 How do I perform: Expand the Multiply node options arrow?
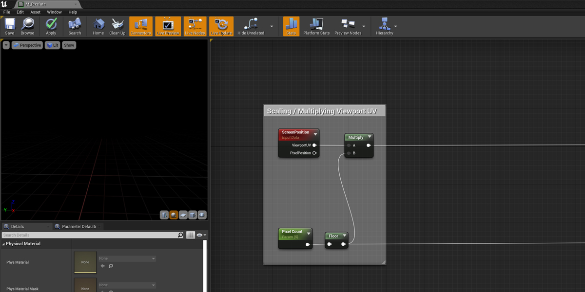pyautogui.click(x=370, y=137)
